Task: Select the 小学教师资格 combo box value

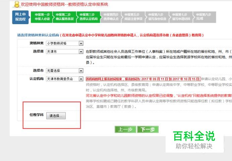Action: (x=65, y=43)
